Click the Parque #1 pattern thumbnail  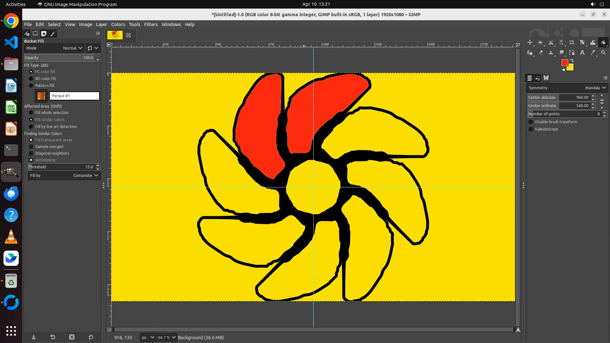pos(41,96)
